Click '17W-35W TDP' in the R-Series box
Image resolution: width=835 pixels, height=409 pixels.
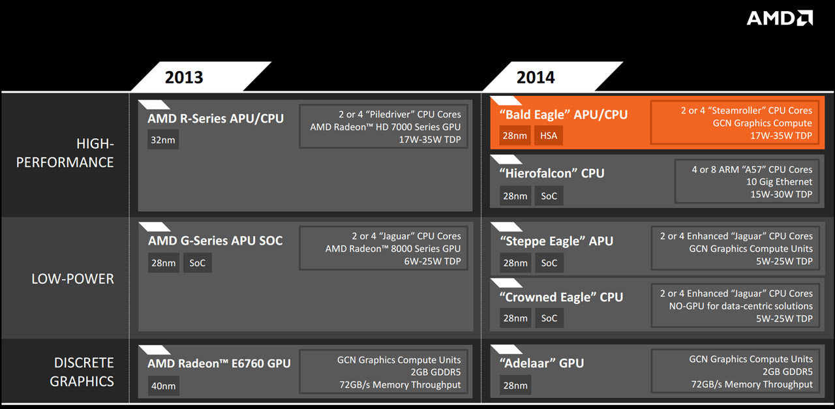[431, 139]
